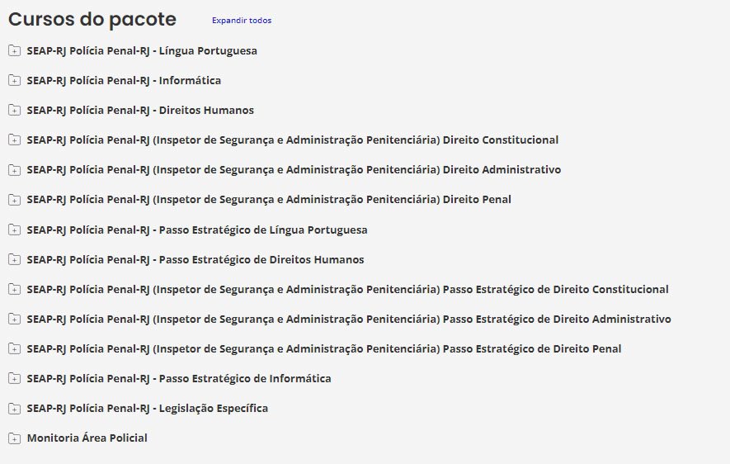The image size is (730, 464).
Task: Click the folder icon for Passo Estratégico de Língua Portuguesa
Action: [x=14, y=230]
